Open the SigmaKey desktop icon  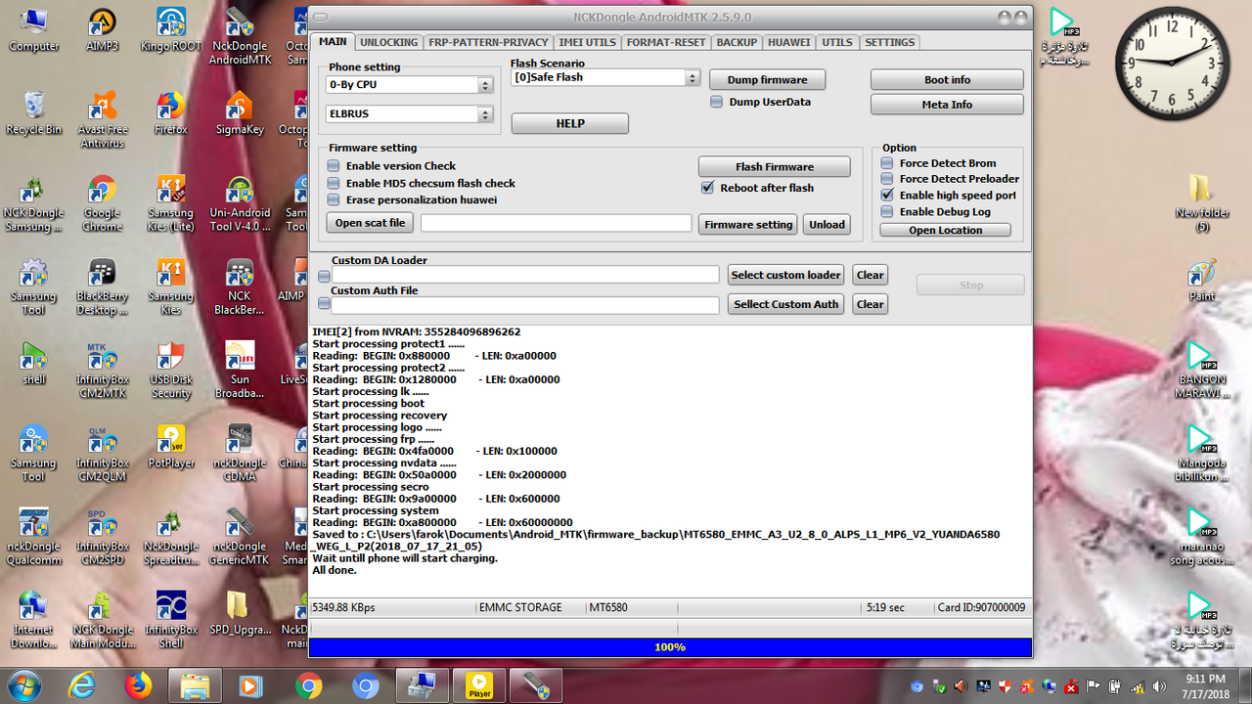[x=240, y=112]
